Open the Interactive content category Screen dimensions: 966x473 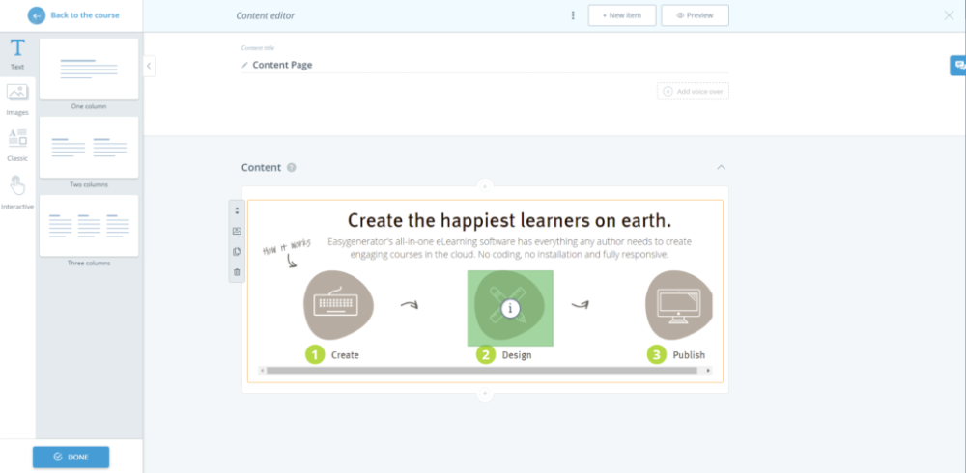tap(17, 193)
